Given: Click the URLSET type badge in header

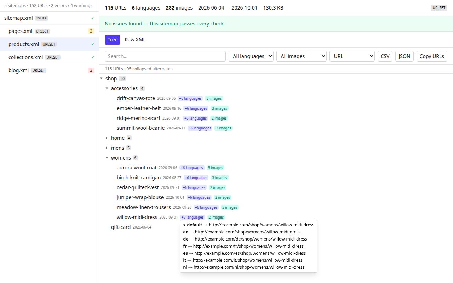Looking at the screenshot, I should 439,8.
